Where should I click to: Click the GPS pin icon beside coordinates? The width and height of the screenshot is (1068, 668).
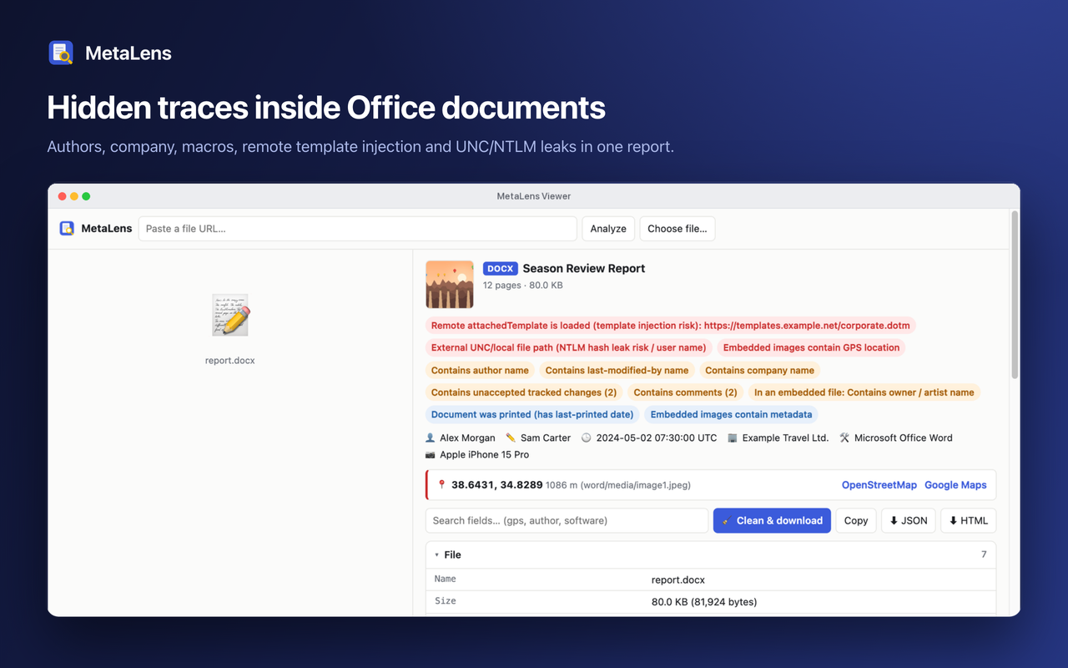coord(442,484)
